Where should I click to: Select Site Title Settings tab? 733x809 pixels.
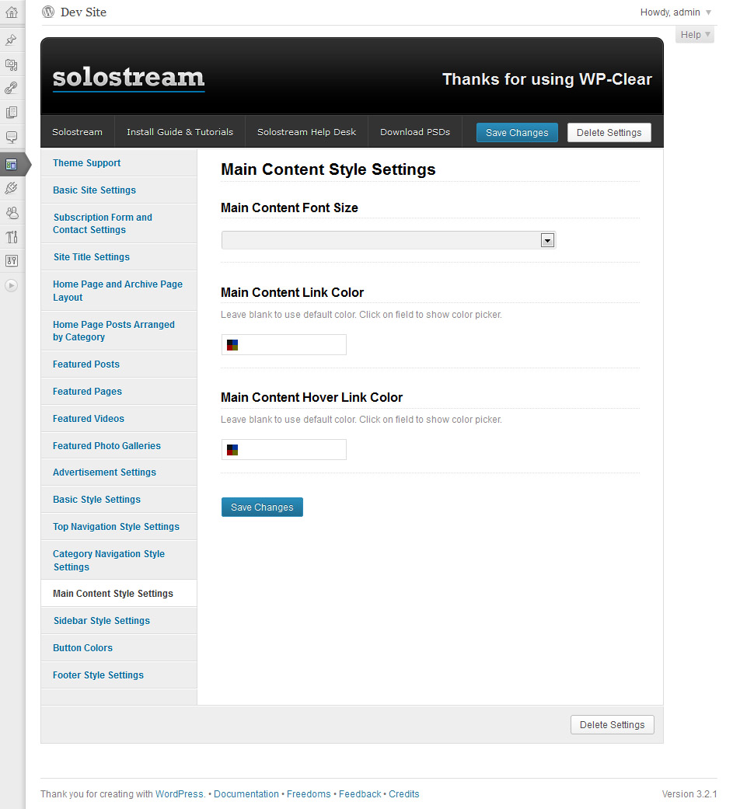click(x=119, y=257)
